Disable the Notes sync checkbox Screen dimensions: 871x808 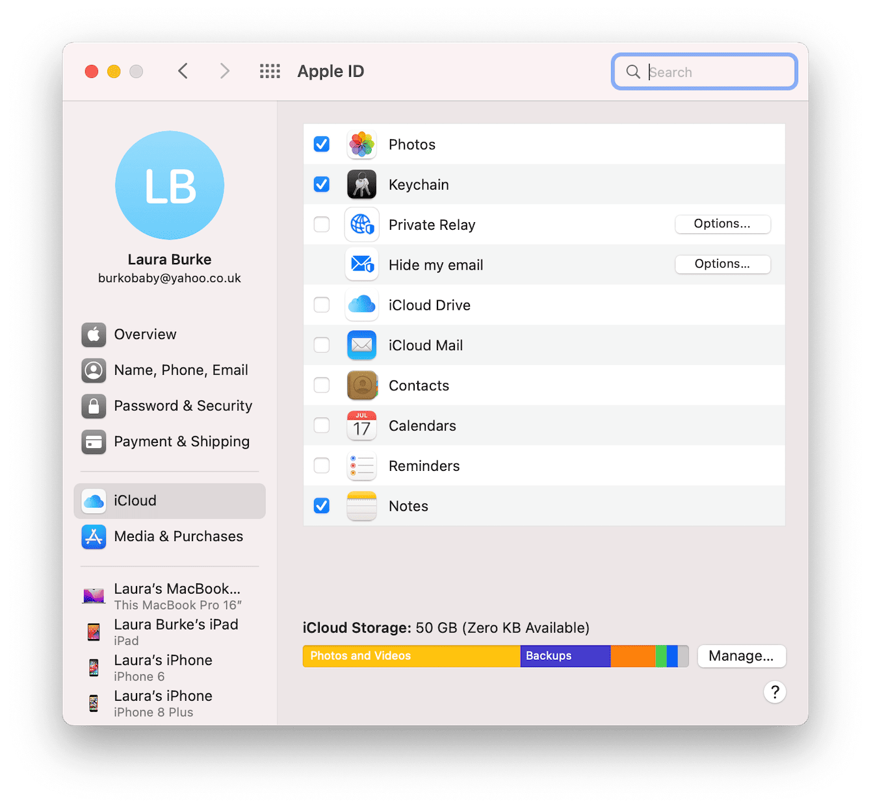(321, 505)
